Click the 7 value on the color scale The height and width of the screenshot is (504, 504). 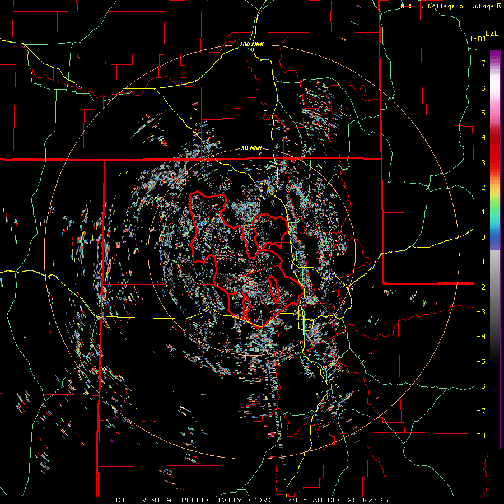click(483, 63)
